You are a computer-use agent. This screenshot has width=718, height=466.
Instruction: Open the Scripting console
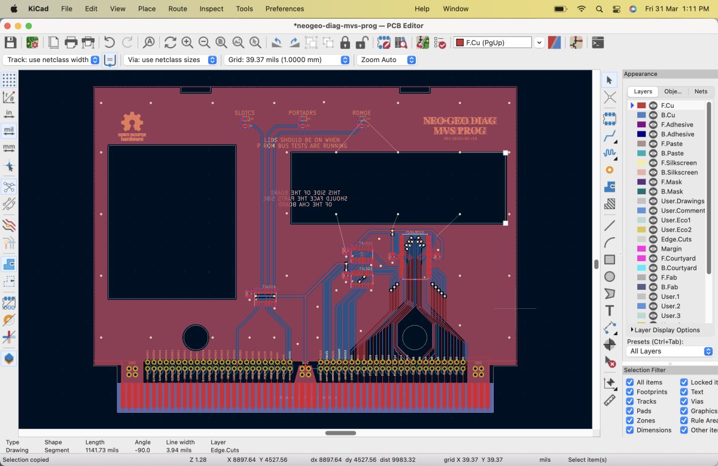tap(597, 42)
